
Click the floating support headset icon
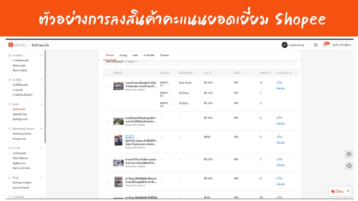pos(349,166)
